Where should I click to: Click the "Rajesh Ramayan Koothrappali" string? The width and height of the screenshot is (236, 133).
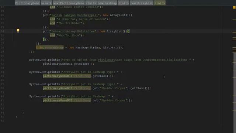coord(74,15)
